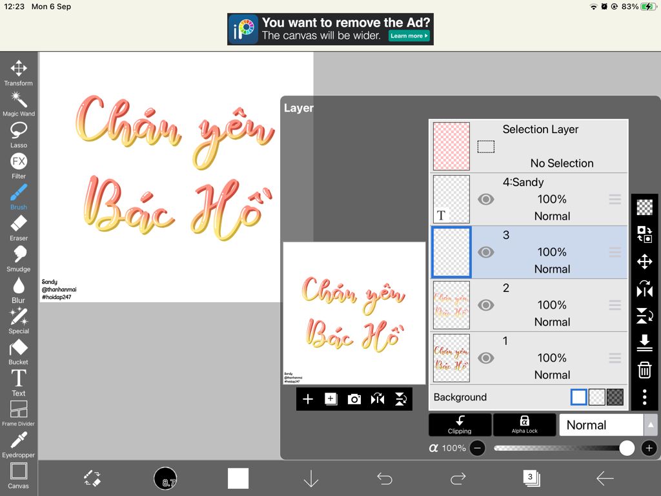Select the Eraser tool

click(x=19, y=228)
